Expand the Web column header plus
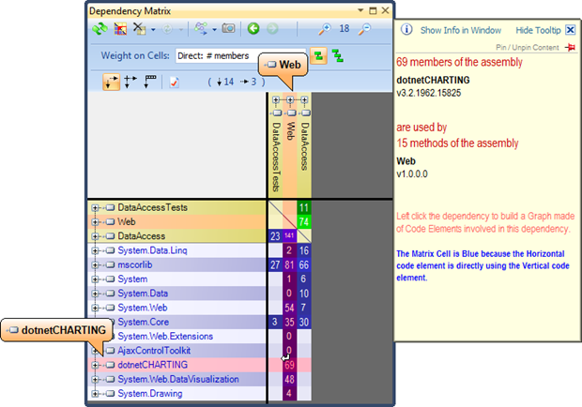 [x=290, y=99]
